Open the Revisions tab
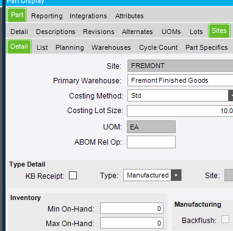The height and width of the screenshot is (231, 233). point(99,32)
